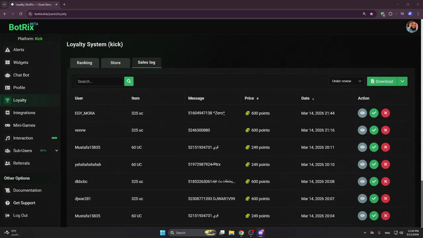Reload the page
The image size is (423, 238).
[20, 14]
